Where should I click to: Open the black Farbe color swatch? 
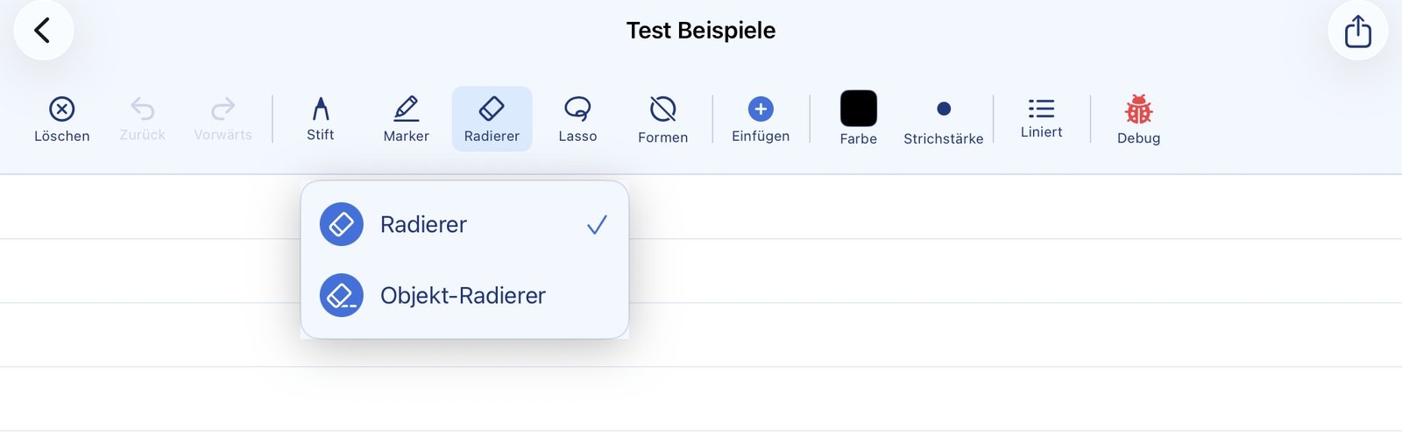(x=858, y=109)
